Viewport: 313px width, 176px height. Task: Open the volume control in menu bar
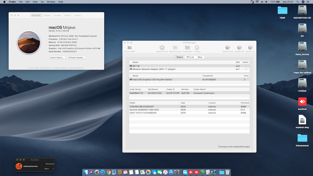267,2
